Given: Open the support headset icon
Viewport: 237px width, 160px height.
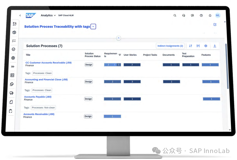Looking at the screenshot, I should 184,16.
